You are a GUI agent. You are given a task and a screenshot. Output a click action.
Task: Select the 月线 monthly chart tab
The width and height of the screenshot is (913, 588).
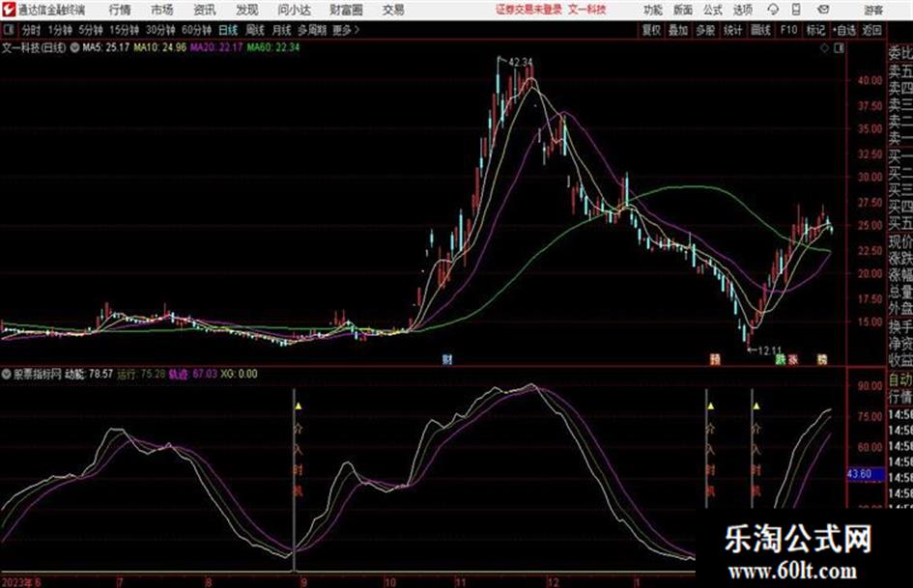282,30
